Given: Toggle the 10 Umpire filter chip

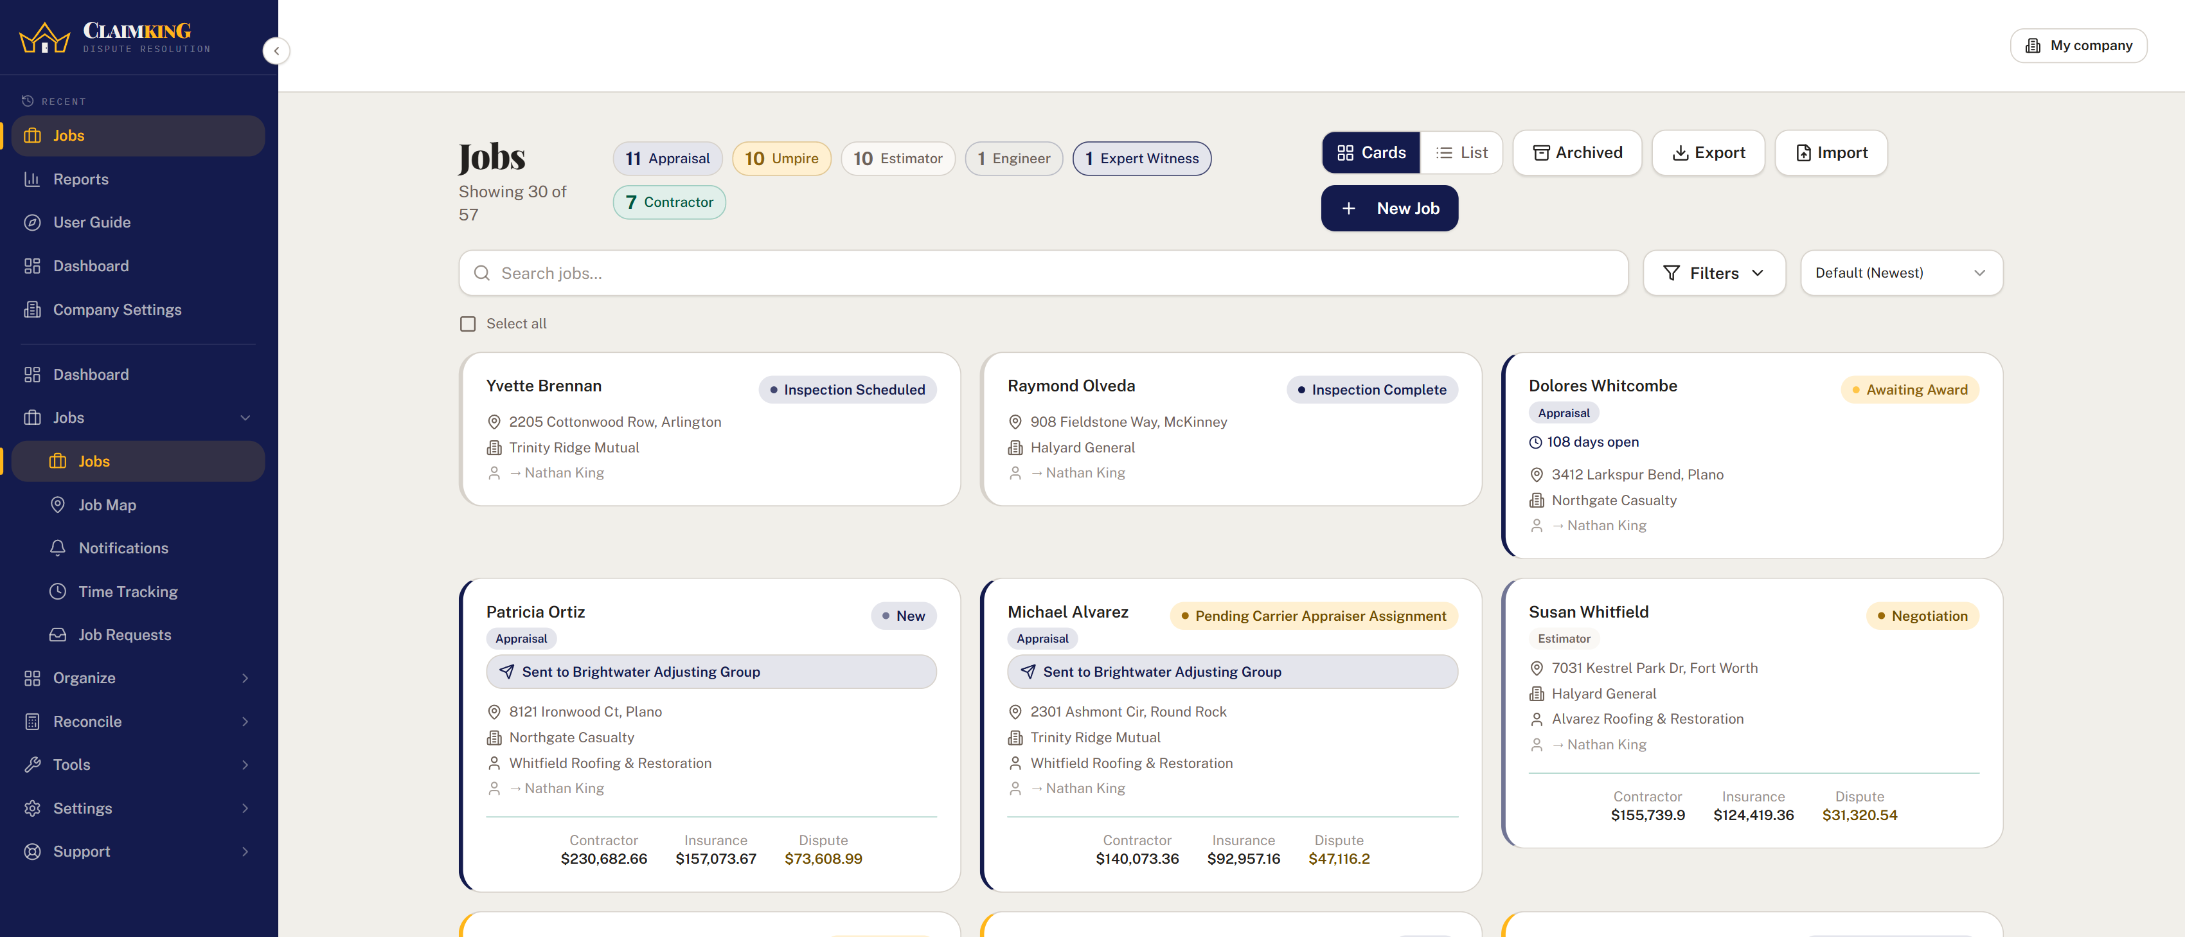Looking at the screenshot, I should (781, 159).
